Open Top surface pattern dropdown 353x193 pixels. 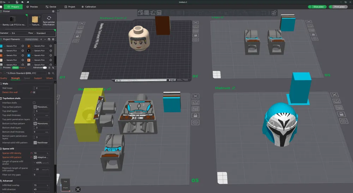point(41,107)
